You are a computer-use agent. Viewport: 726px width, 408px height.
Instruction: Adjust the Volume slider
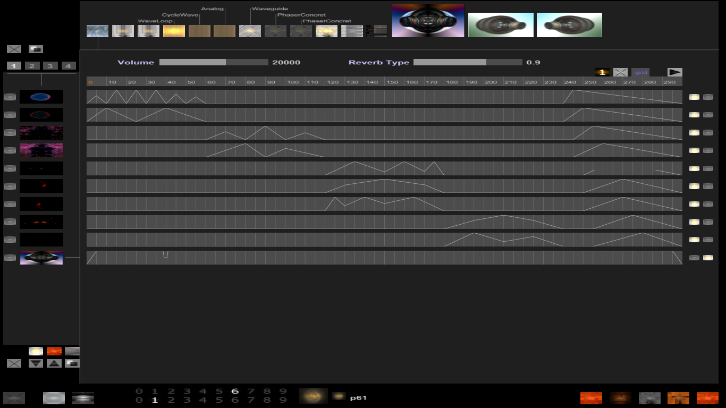click(214, 62)
